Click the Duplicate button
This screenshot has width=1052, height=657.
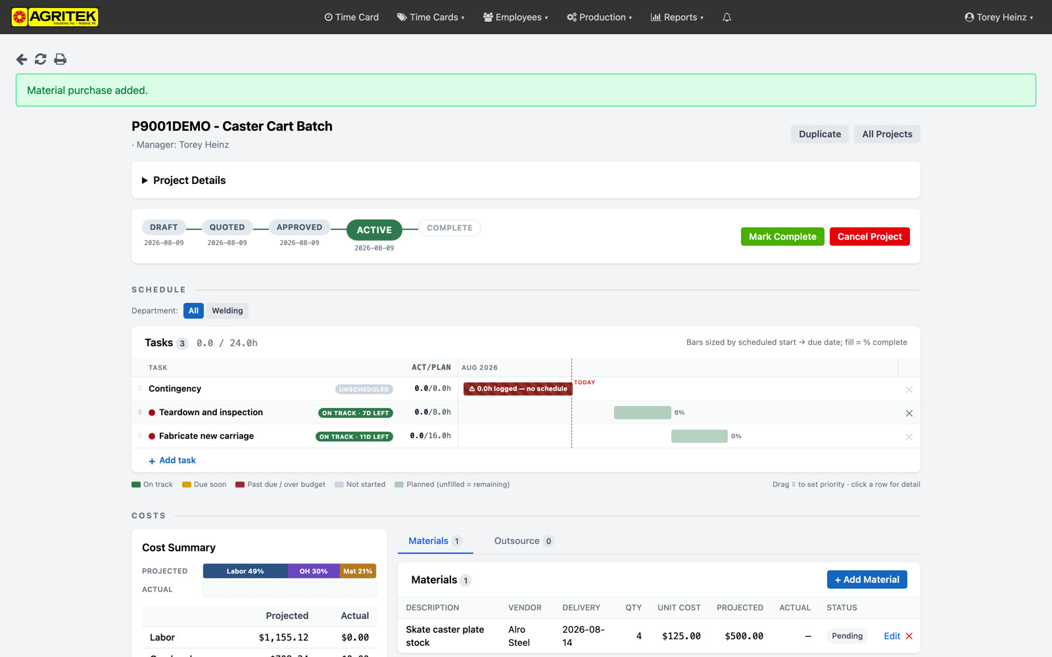tap(820, 134)
